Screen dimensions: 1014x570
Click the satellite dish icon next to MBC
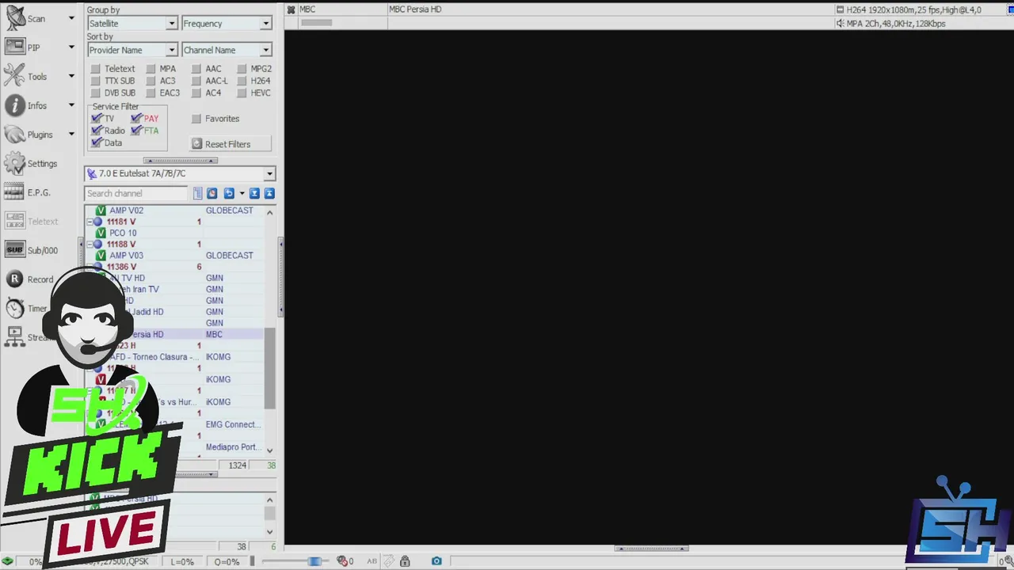point(292,9)
